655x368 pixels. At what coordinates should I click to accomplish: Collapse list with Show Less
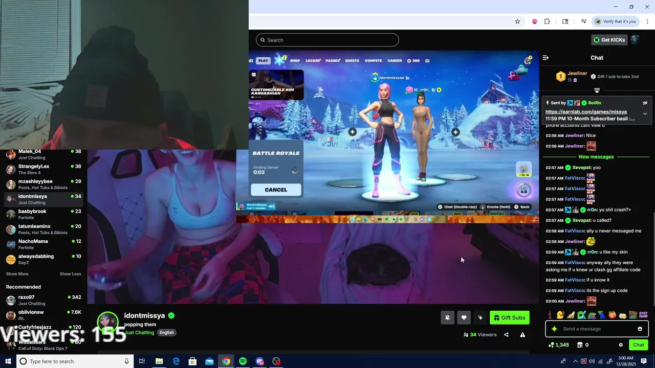pos(70,274)
